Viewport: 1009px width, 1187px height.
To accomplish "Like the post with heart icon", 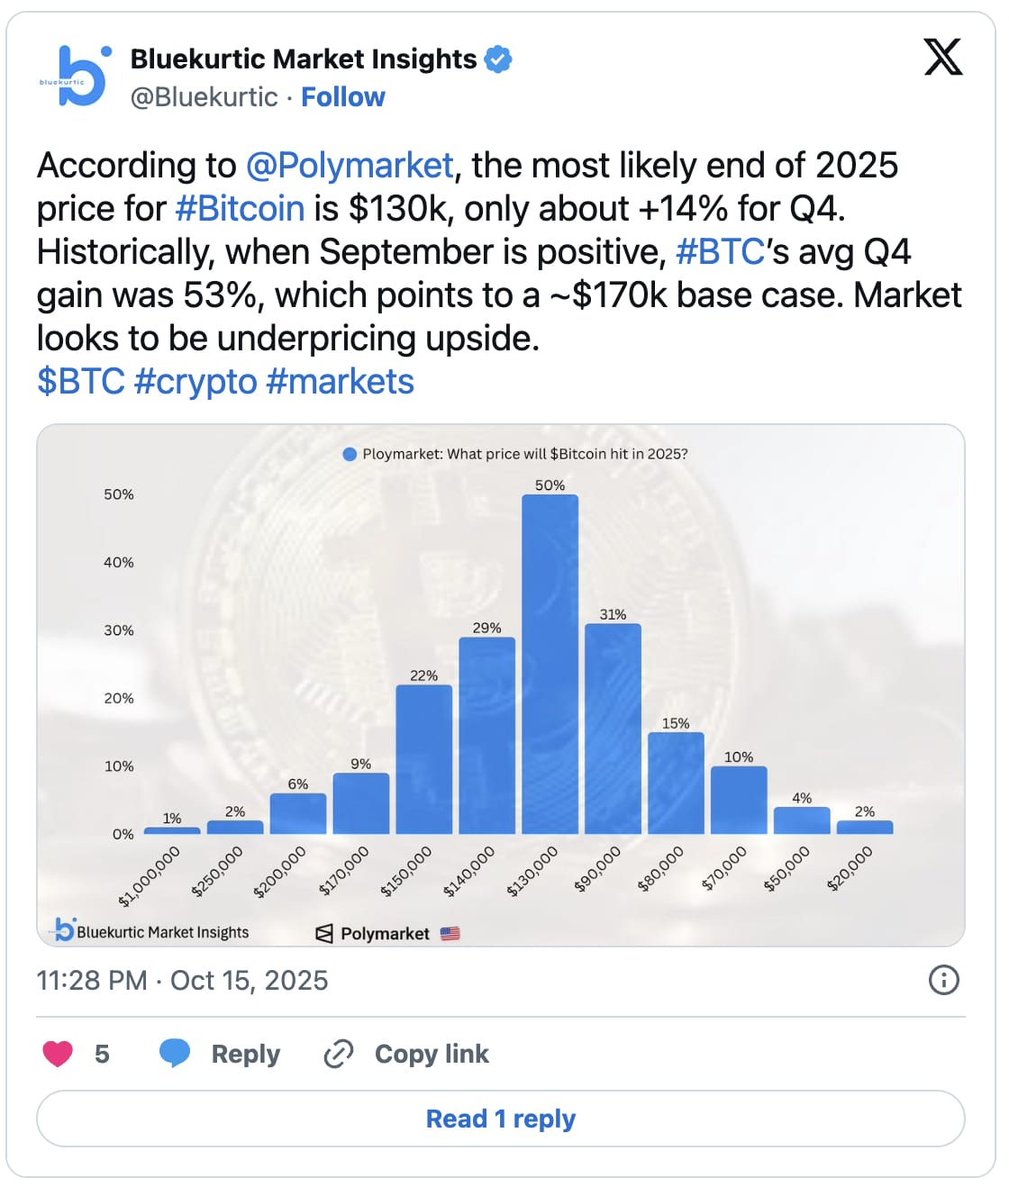I will click(58, 1054).
